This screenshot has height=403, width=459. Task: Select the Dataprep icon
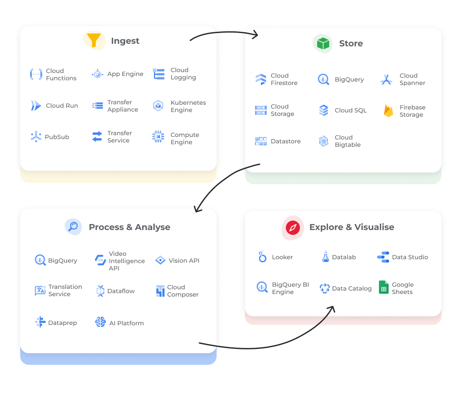pyautogui.click(x=40, y=322)
